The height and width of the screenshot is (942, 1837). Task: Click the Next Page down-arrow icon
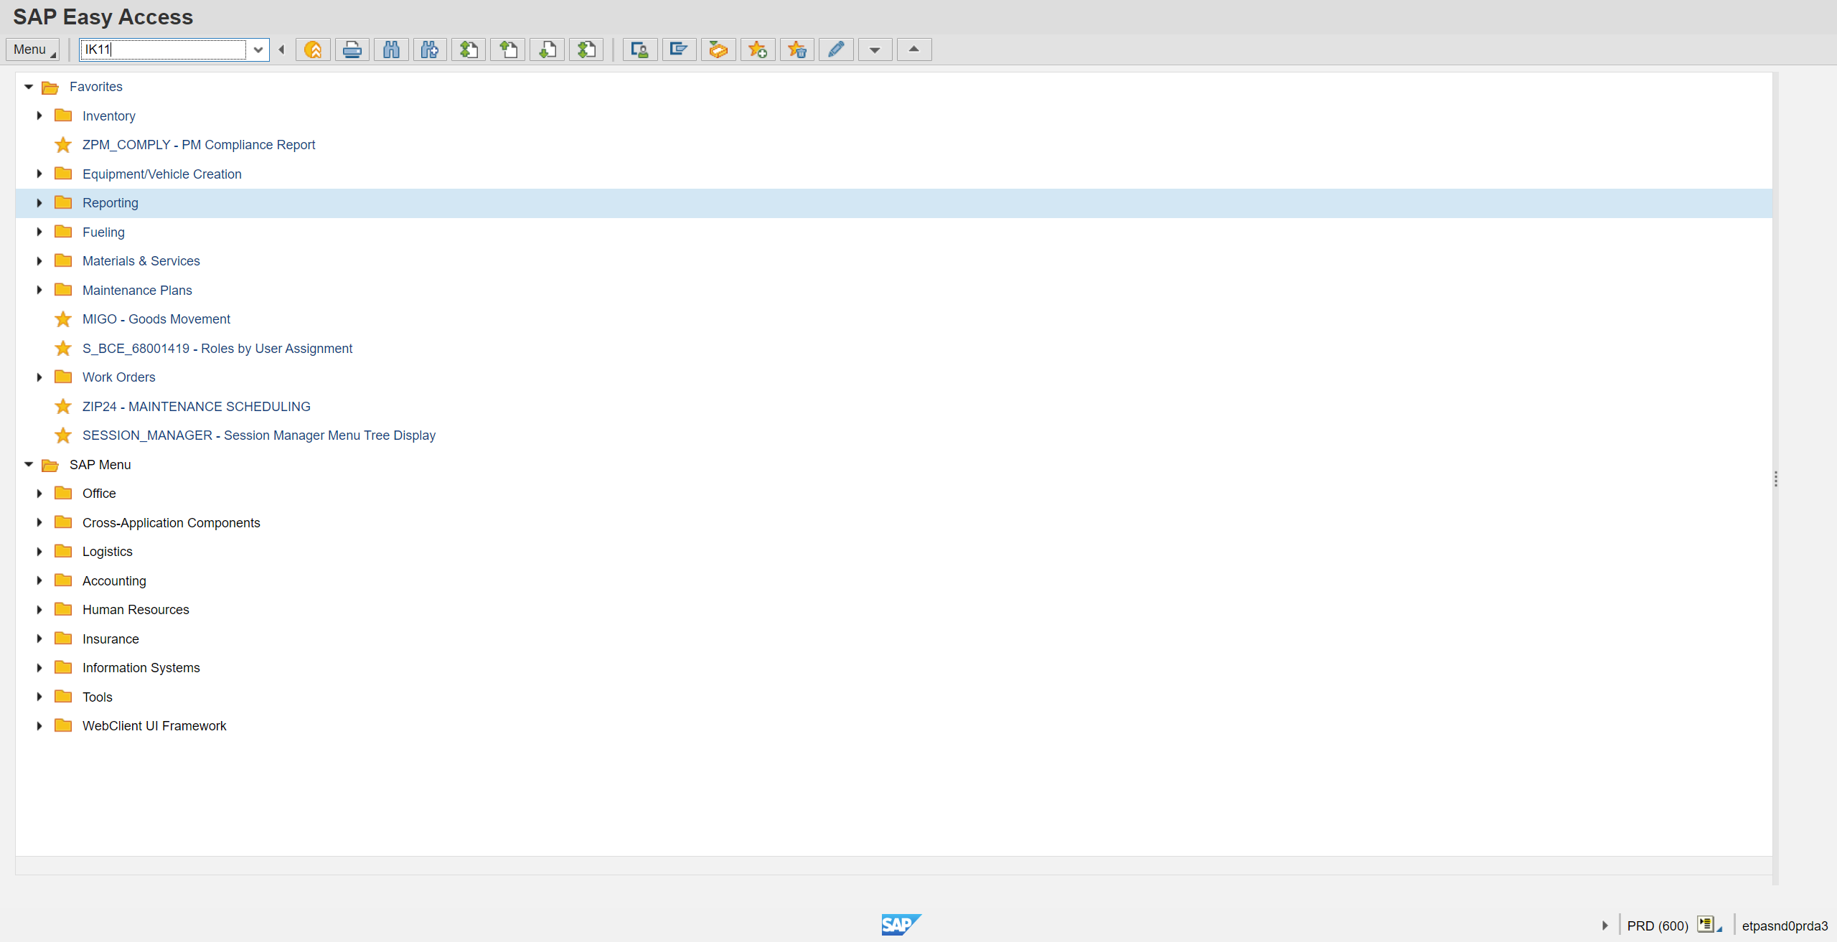pyautogui.click(x=548, y=50)
